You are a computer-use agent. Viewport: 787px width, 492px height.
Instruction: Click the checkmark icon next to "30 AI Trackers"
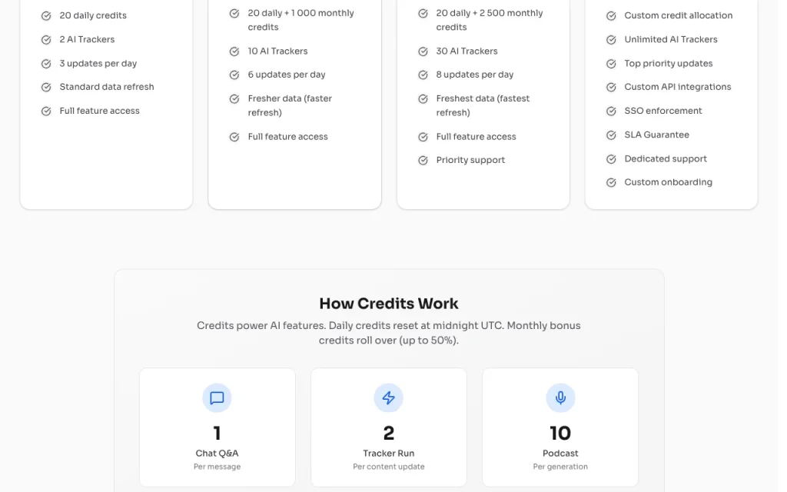coord(423,52)
